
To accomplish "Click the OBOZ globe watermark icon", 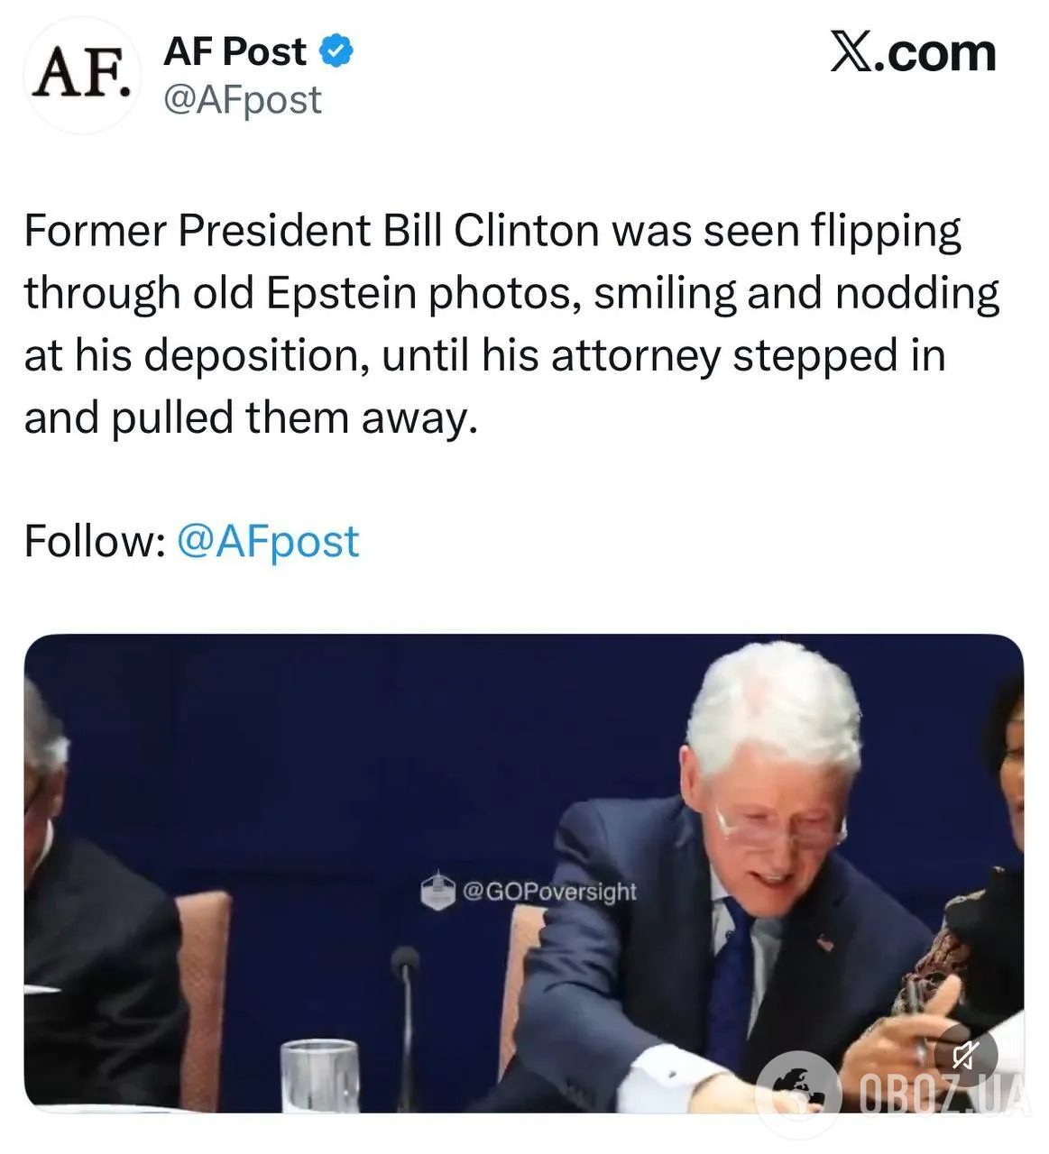I will point(797,1094).
